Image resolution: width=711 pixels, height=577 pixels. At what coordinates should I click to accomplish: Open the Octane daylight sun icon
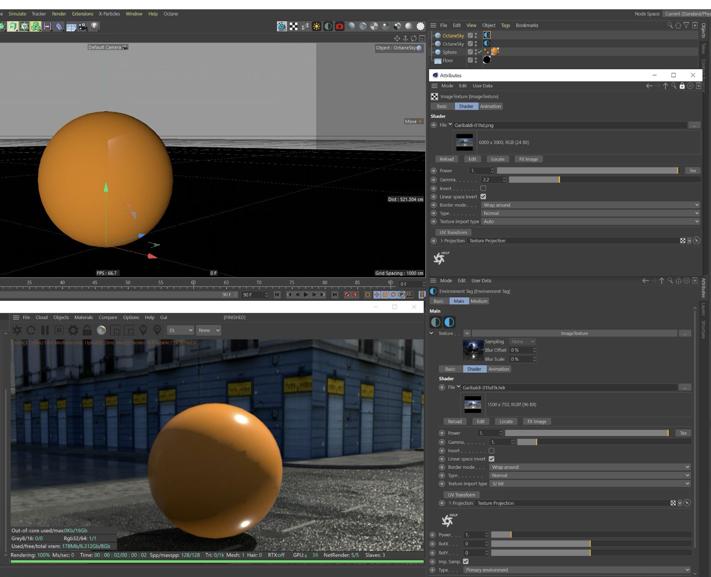click(x=316, y=26)
